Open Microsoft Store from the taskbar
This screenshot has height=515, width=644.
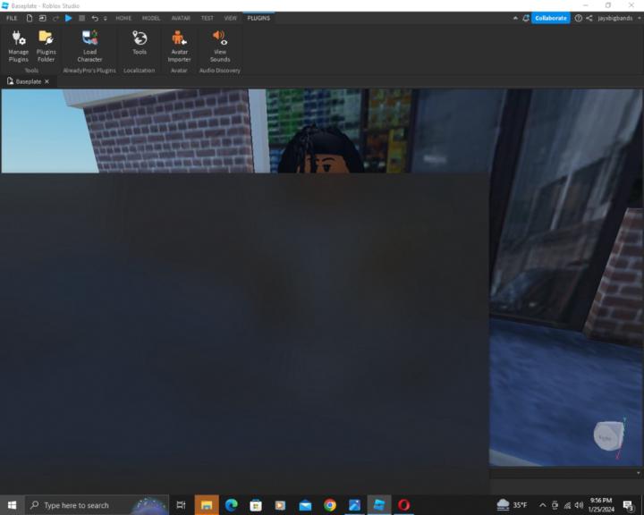point(256,505)
